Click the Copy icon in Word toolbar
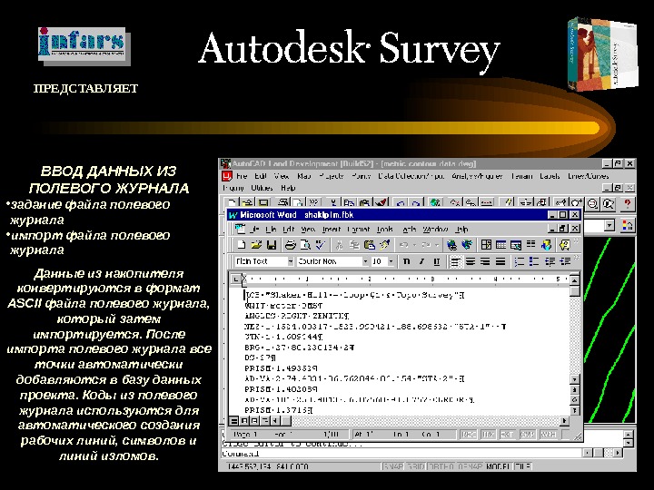Image resolution: width=654 pixels, height=490 pixels. click(354, 245)
